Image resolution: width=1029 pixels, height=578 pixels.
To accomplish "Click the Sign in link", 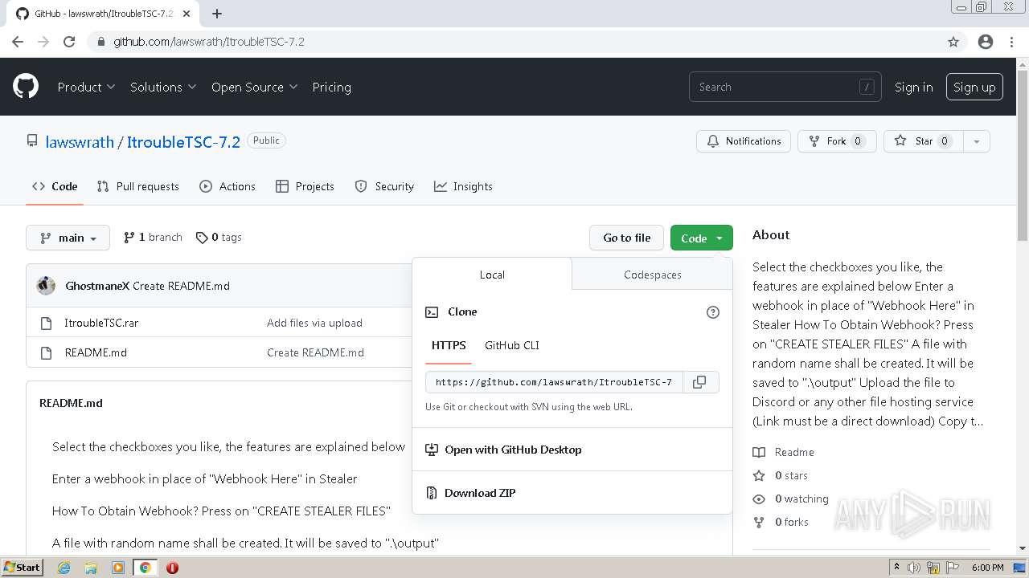I will click(x=914, y=87).
